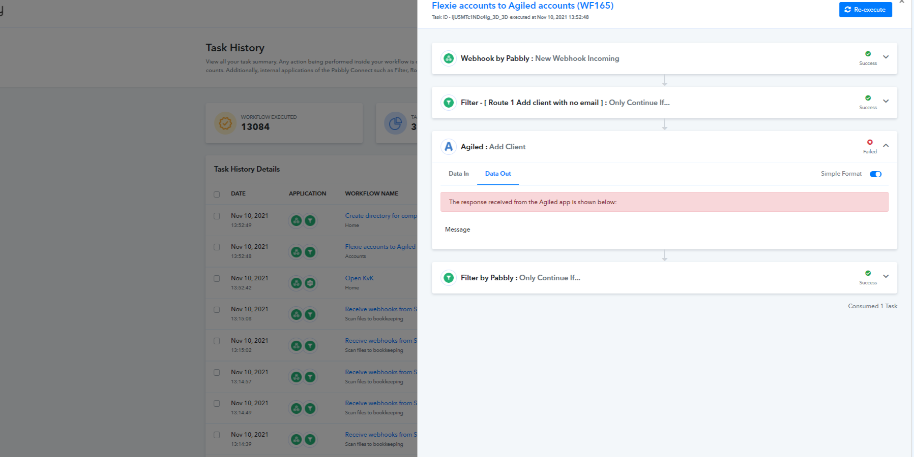The image size is (914, 457).
Task: Click the DATE column header
Action: tap(238, 193)
